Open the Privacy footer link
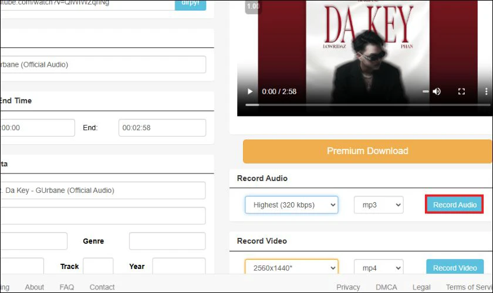The height and width of the screenshot is (293, 493). coord(348,287)
